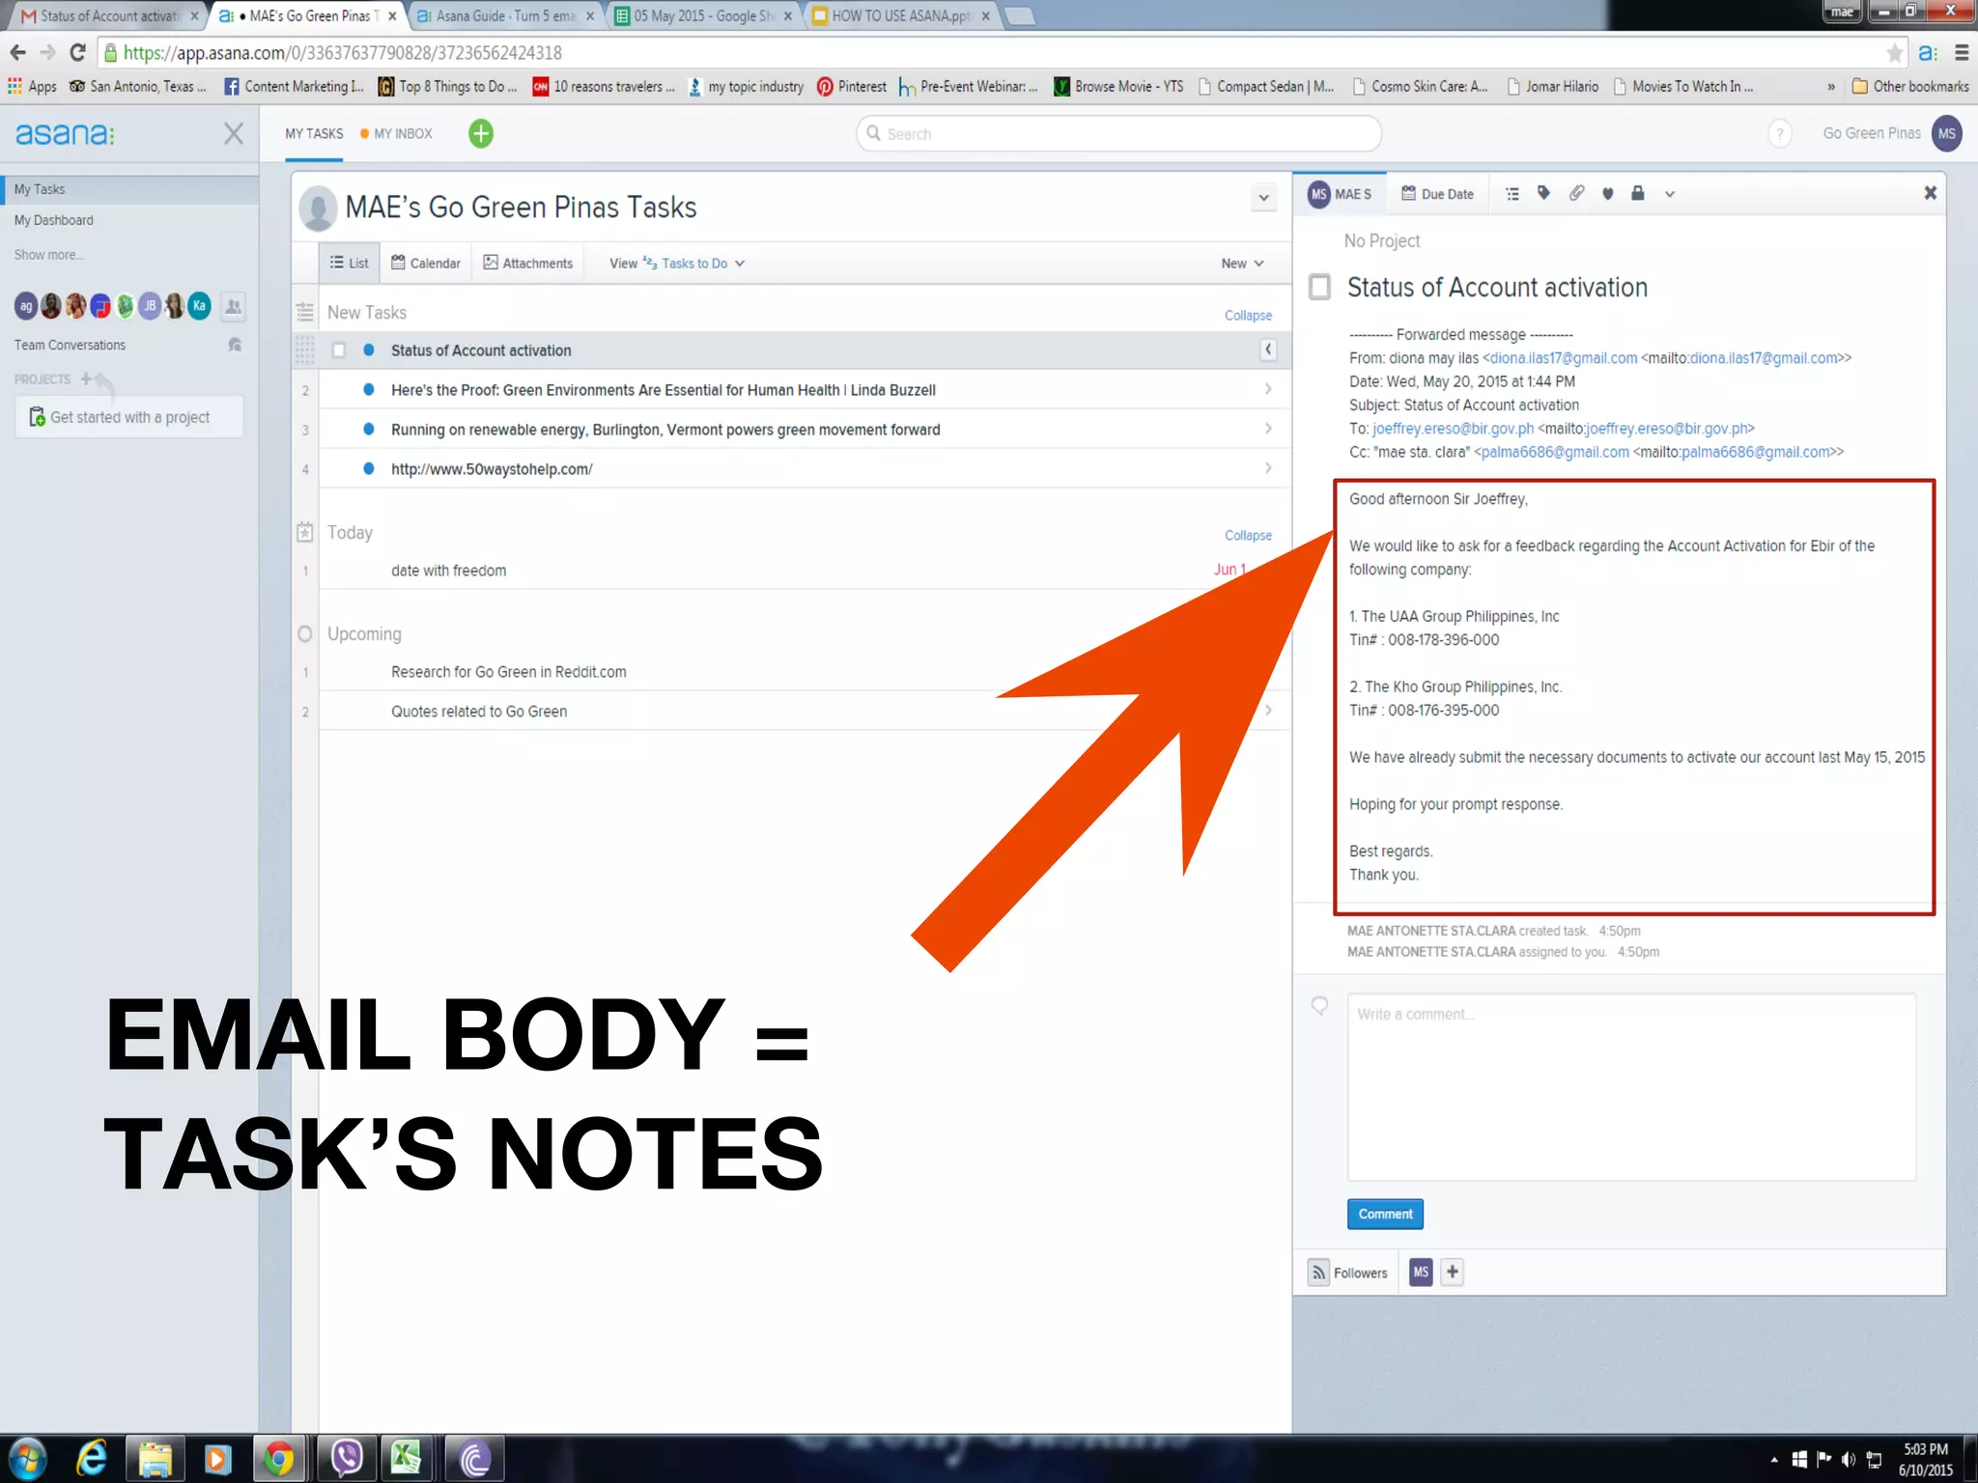The width and height of the screenshot is (1978, 1483).
Task: Click the heart like icon
Action: (1608, 194)
